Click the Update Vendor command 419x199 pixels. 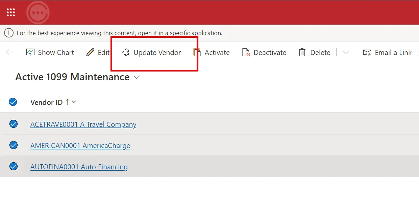coord(152,53)
